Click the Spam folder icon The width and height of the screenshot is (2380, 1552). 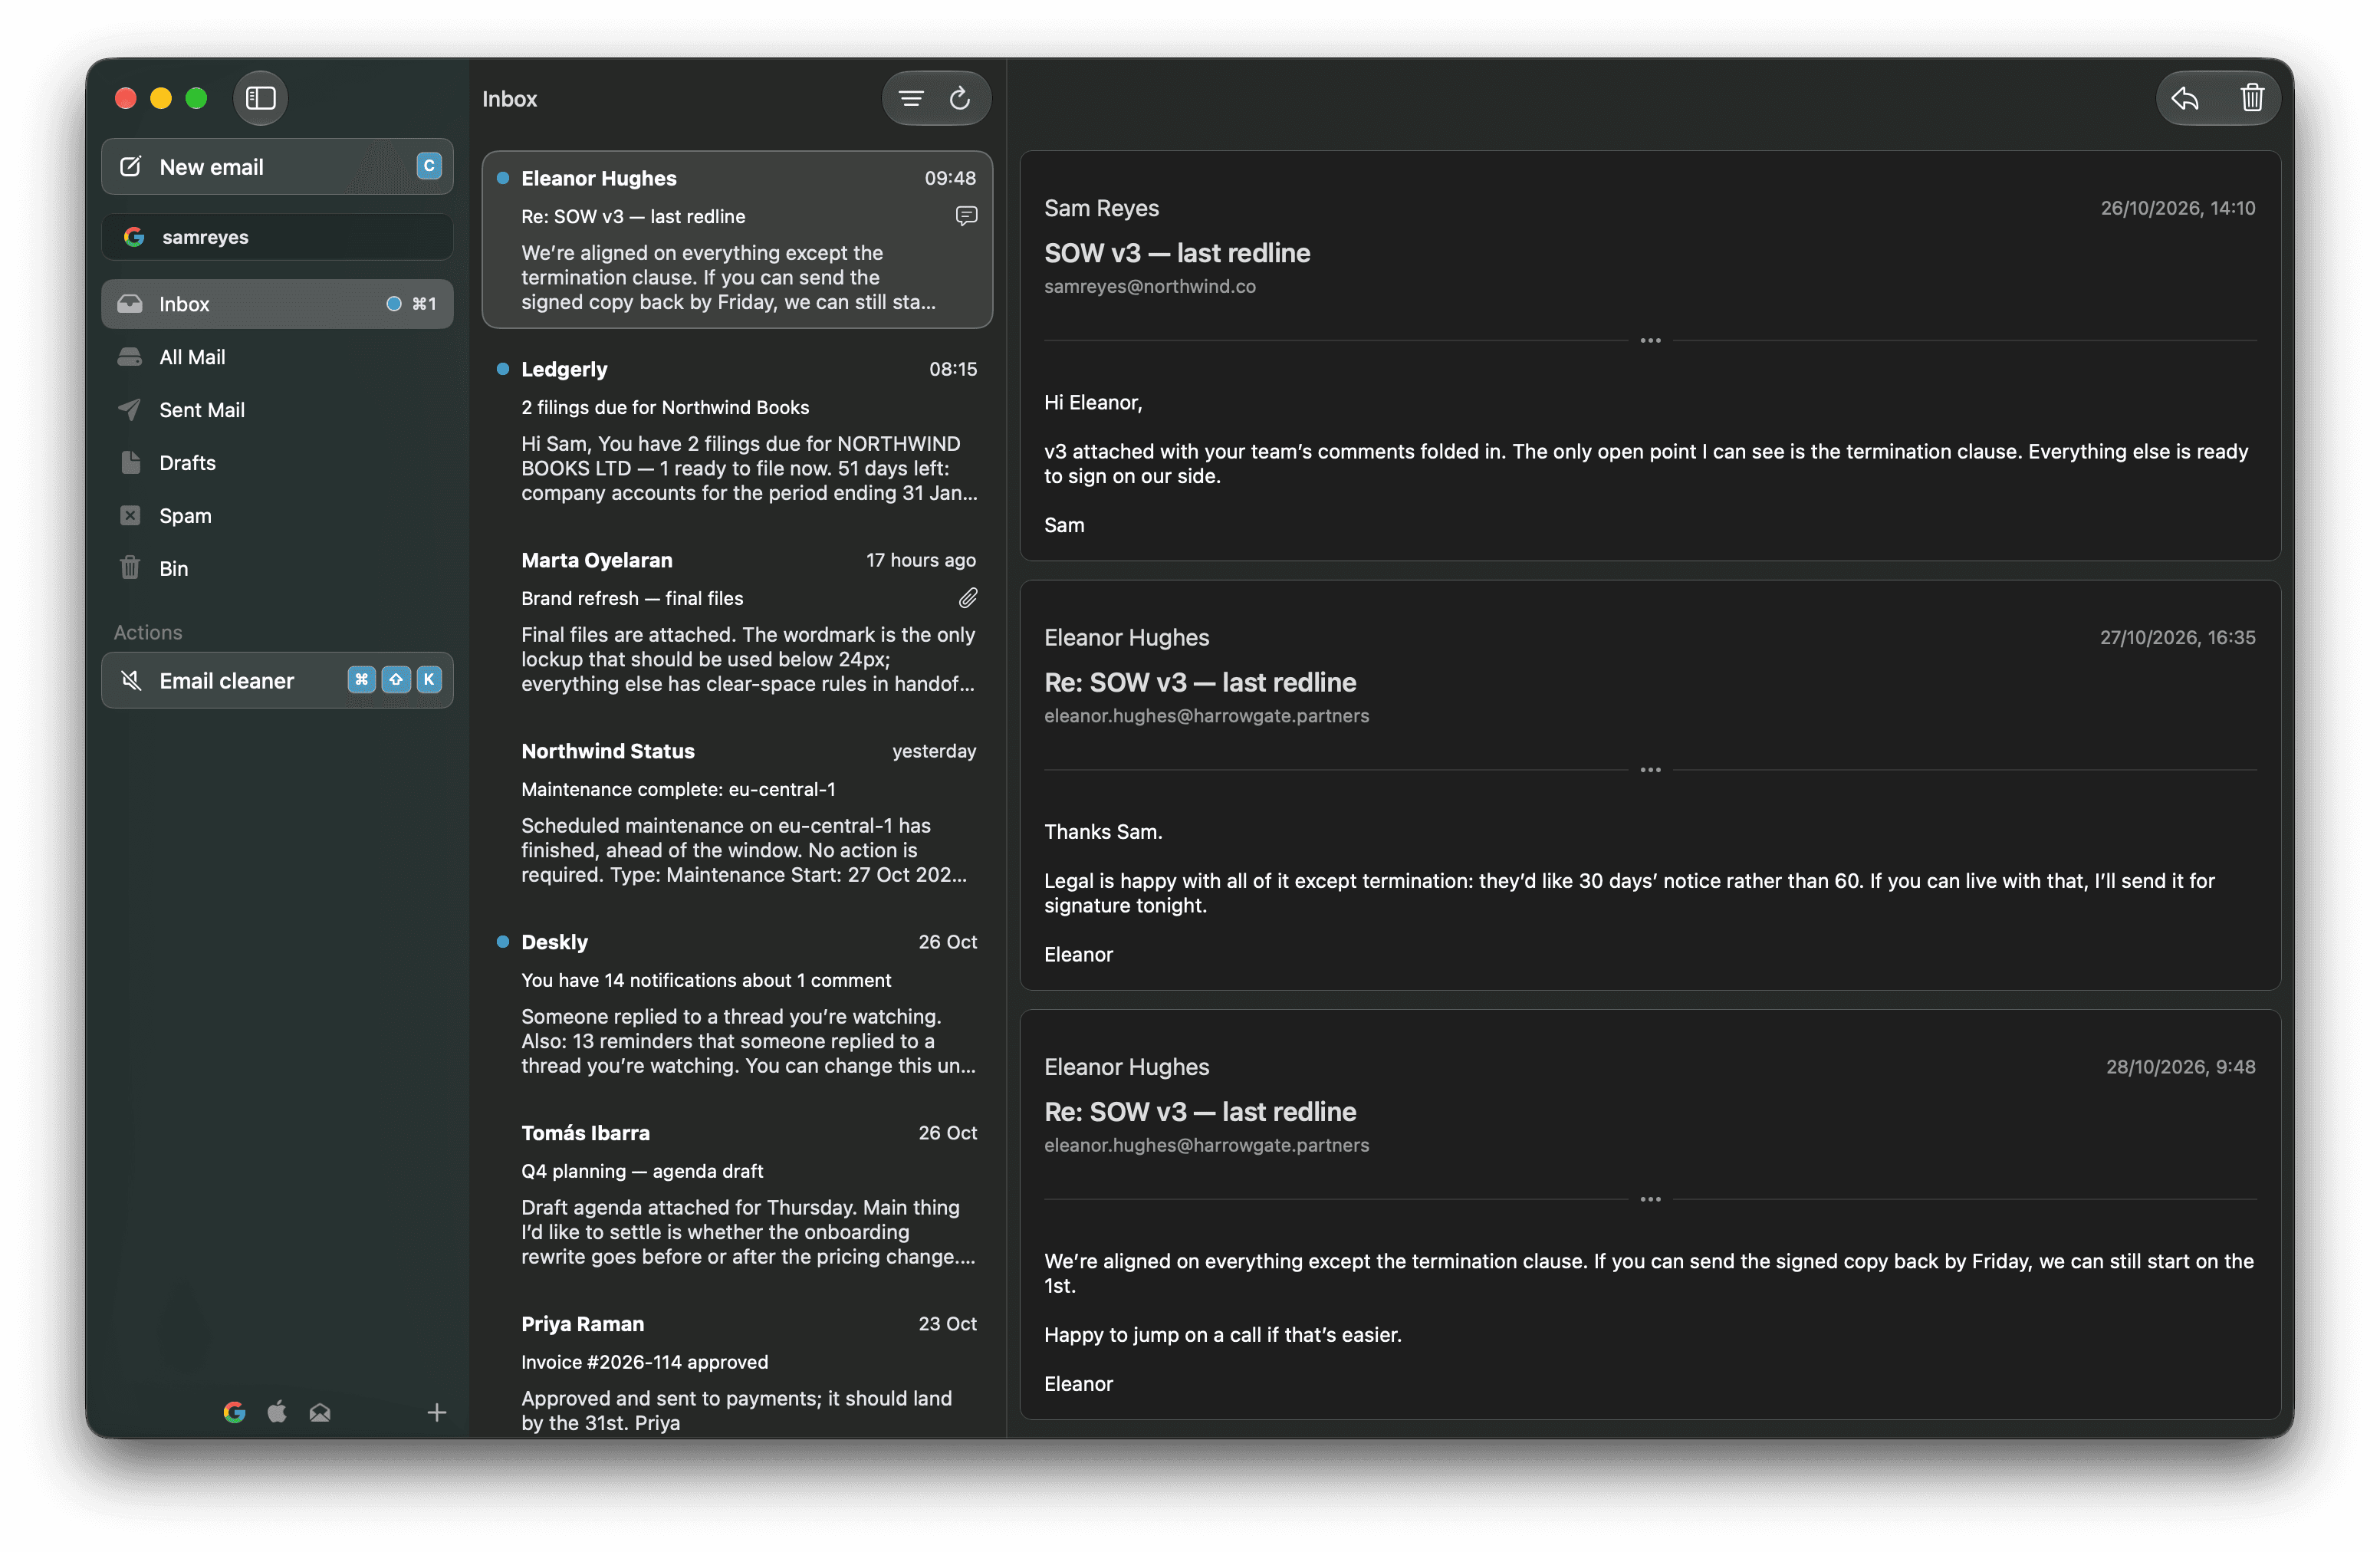click(130, 516)
